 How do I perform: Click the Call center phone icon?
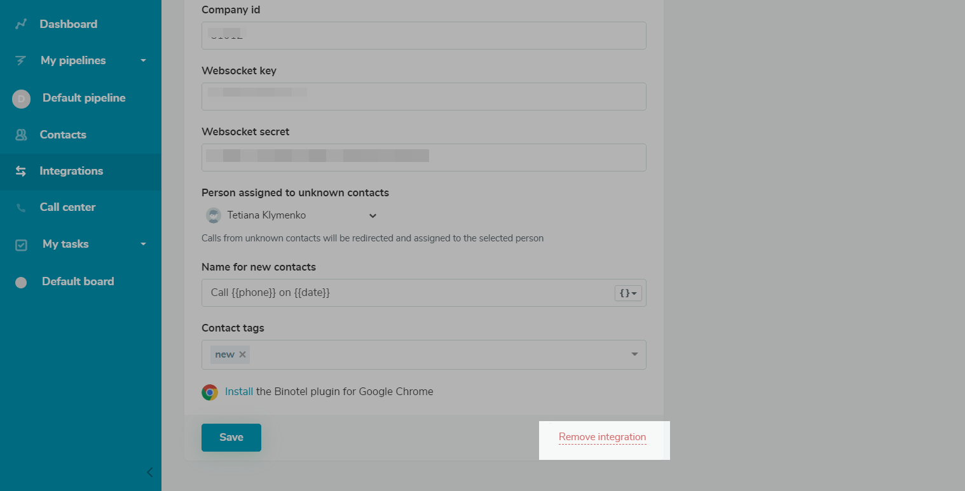click(21, 208)
